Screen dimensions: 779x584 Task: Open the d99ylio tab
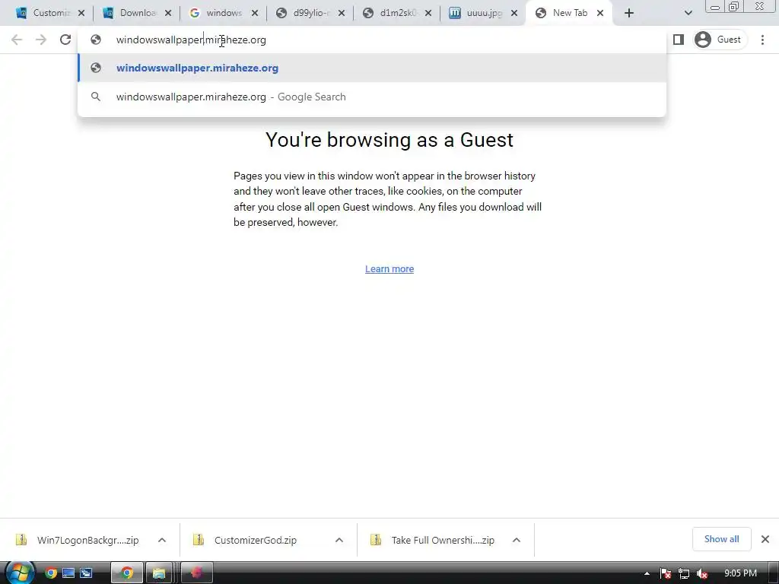click(x=304, y=13)
